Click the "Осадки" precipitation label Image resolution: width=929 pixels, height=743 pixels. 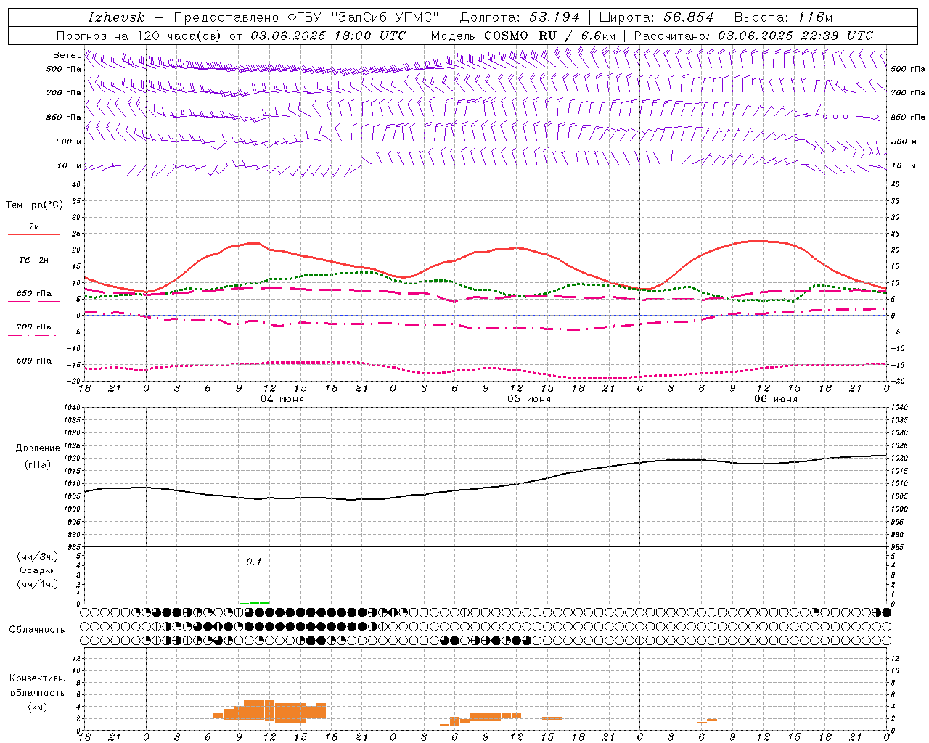pyautogui.click(x=38, y=570)
